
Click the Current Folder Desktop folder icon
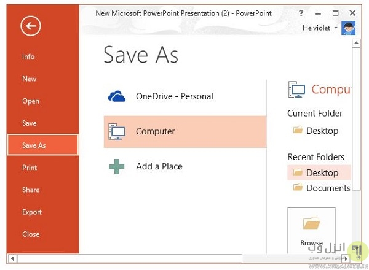coord(298,130)
